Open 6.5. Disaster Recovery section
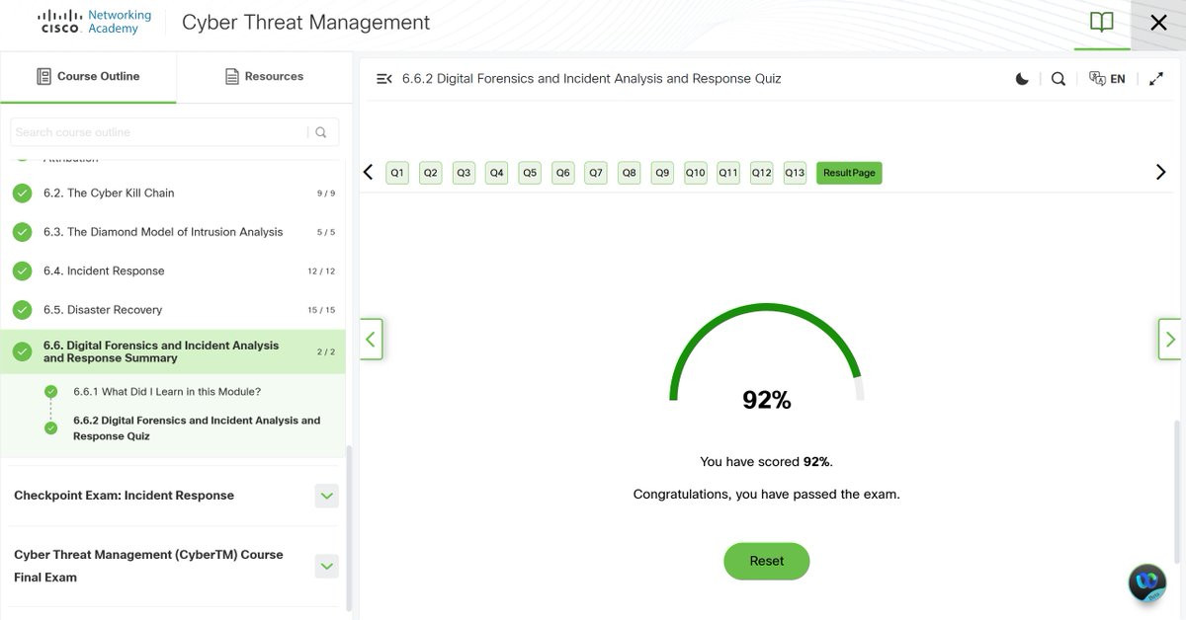 click(103, 310)
